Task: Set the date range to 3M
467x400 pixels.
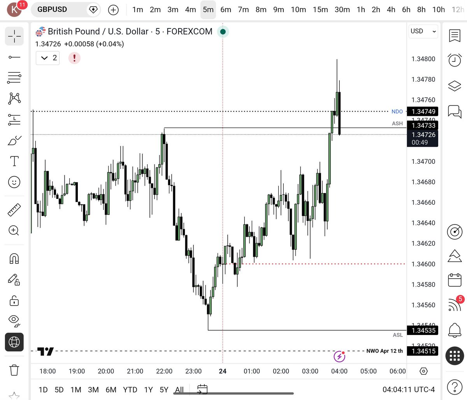Action: click(93, 389)
